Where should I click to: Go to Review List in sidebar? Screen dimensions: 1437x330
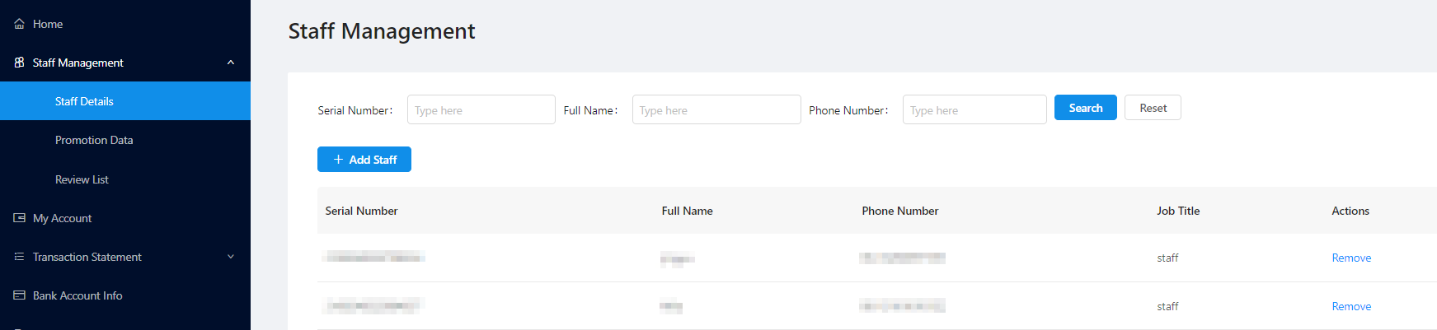[82, 179]
